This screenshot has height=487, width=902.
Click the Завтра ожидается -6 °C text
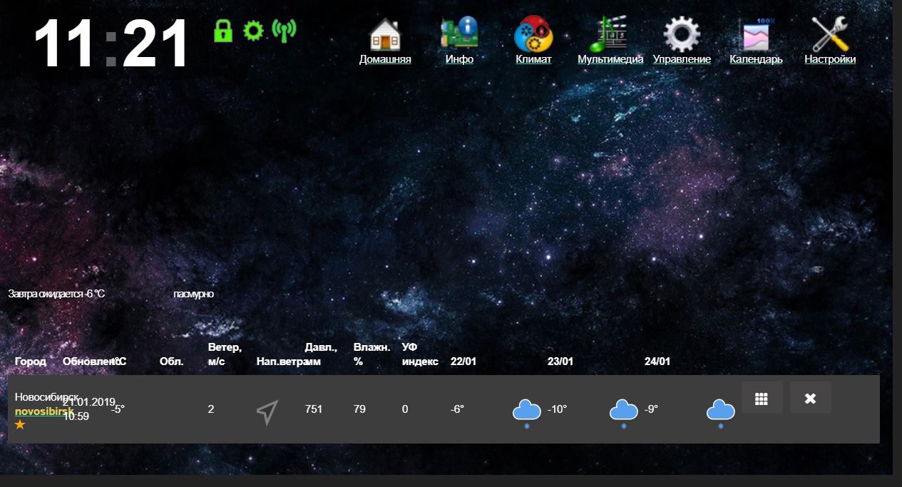tap(56, 294)
